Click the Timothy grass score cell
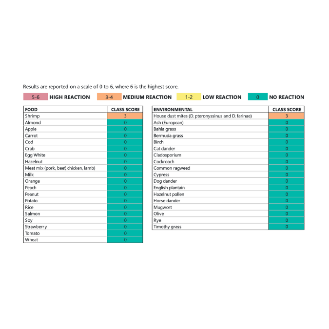This screenshot has height=329, width=329. click(286, 227)
